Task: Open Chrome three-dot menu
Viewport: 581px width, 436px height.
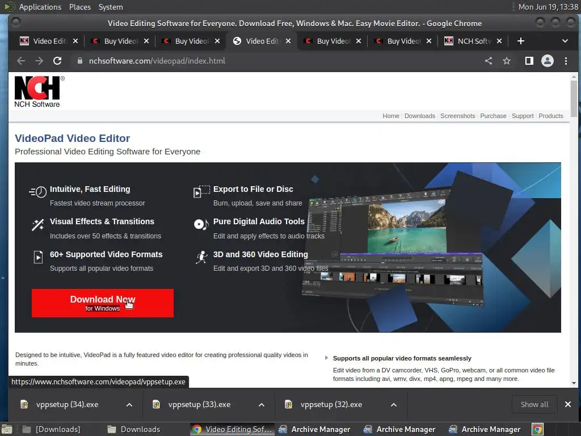Action: click(566, 61)
